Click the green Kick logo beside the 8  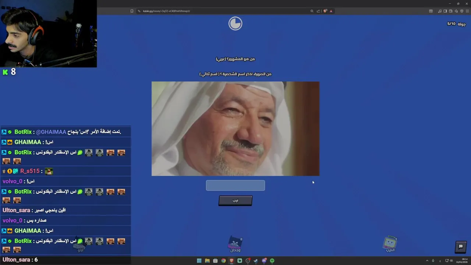tap(5, 72)
